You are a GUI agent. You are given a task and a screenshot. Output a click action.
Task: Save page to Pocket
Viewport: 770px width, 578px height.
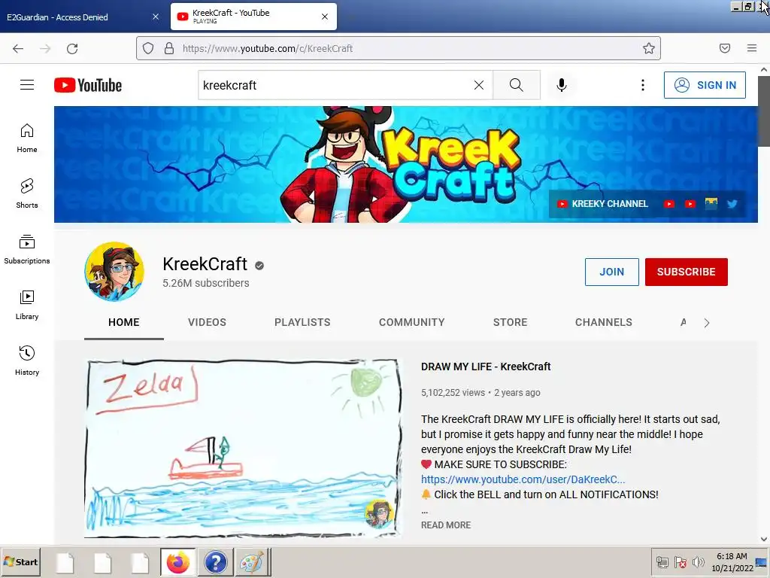click(725, 48)
